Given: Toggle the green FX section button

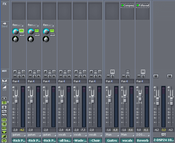Looking at the screenshot, I should tap(4, 120).
